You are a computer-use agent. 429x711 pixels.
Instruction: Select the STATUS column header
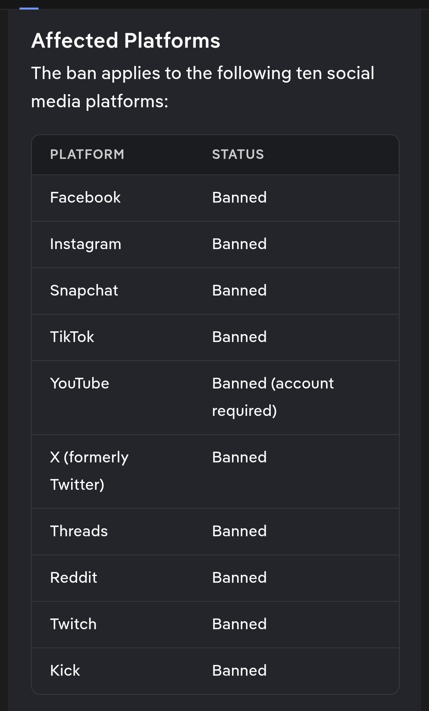[238, 155]
